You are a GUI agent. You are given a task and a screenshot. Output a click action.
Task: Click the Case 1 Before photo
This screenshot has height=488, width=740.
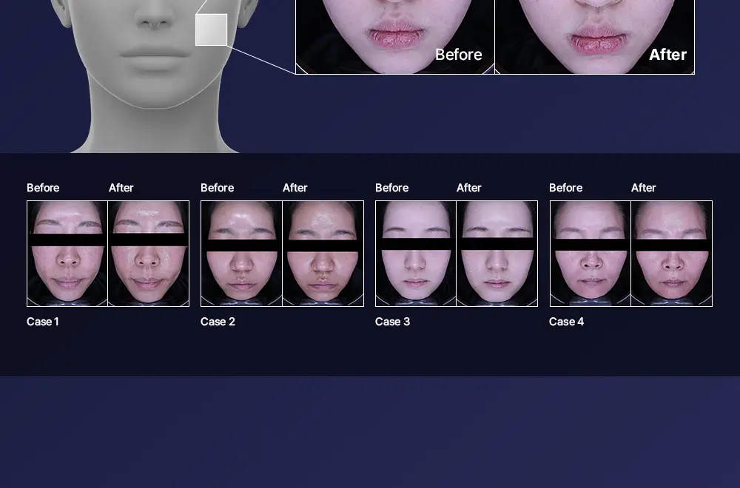click(x=67, y=254)
